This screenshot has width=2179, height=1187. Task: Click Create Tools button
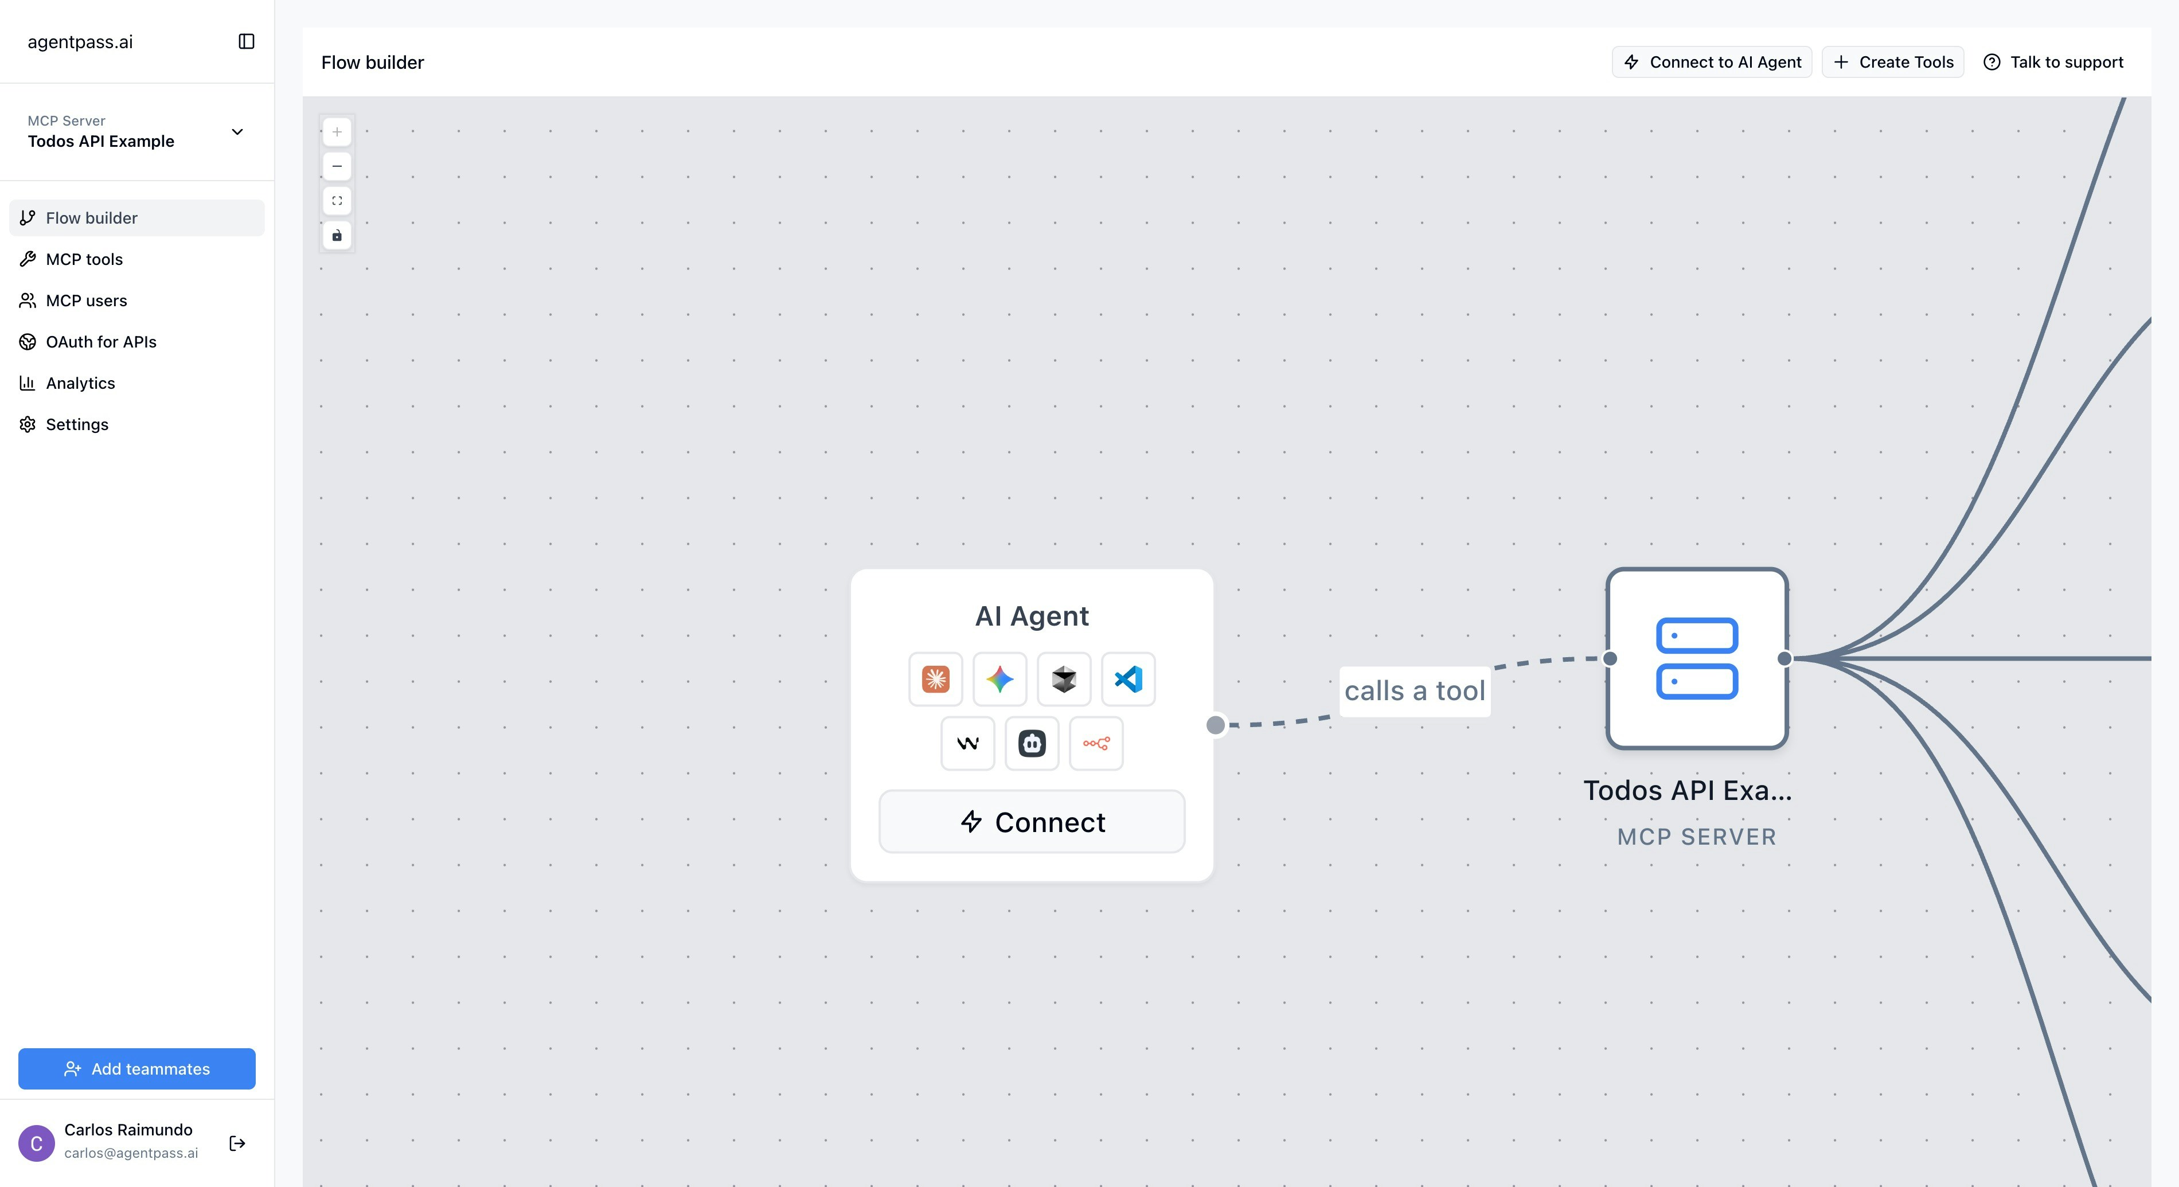tap(1892, 62)
